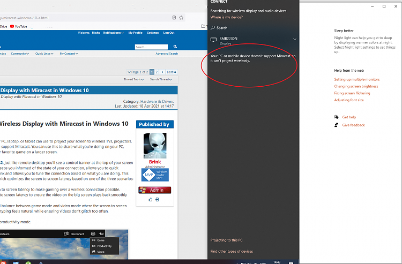Click the 'Sleep better' heading in Settings

[344, 31]
